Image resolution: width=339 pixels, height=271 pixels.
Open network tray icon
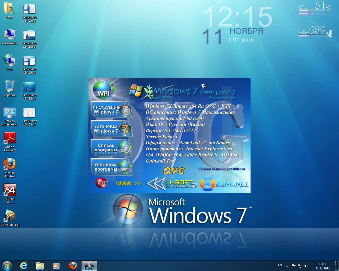click(300, 266)
